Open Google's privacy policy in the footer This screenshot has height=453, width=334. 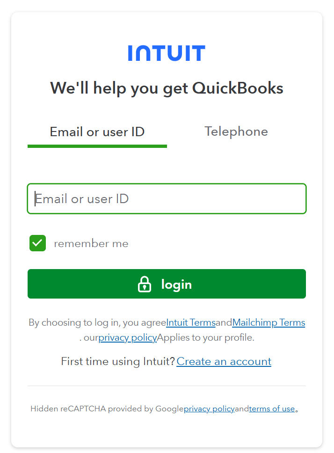[209, 409]
